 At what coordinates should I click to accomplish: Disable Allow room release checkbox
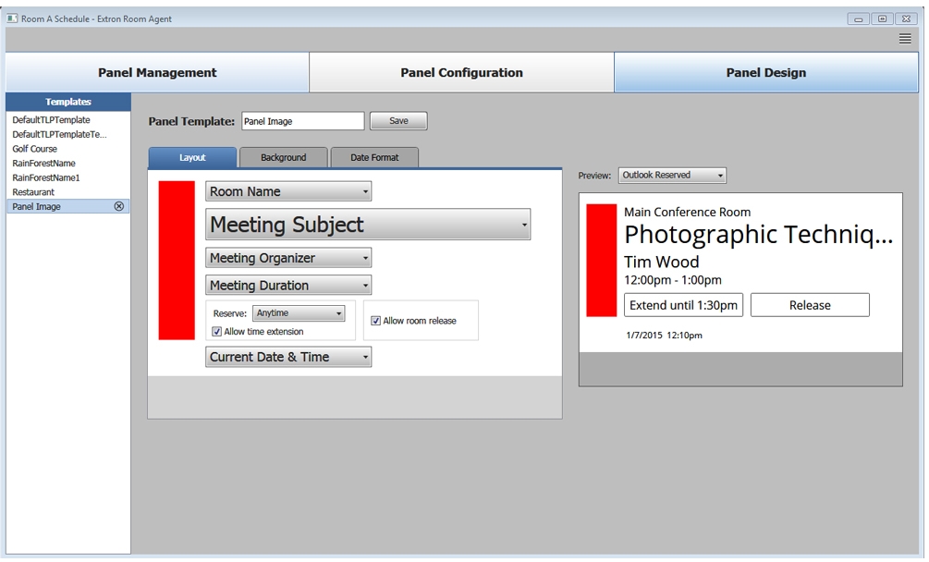click(376, 321)
